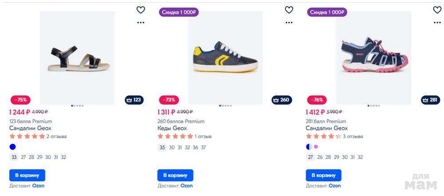The image size is (444, 196).
Task: Open the yellow-blue sneaker product image
Action: (225, 58)
